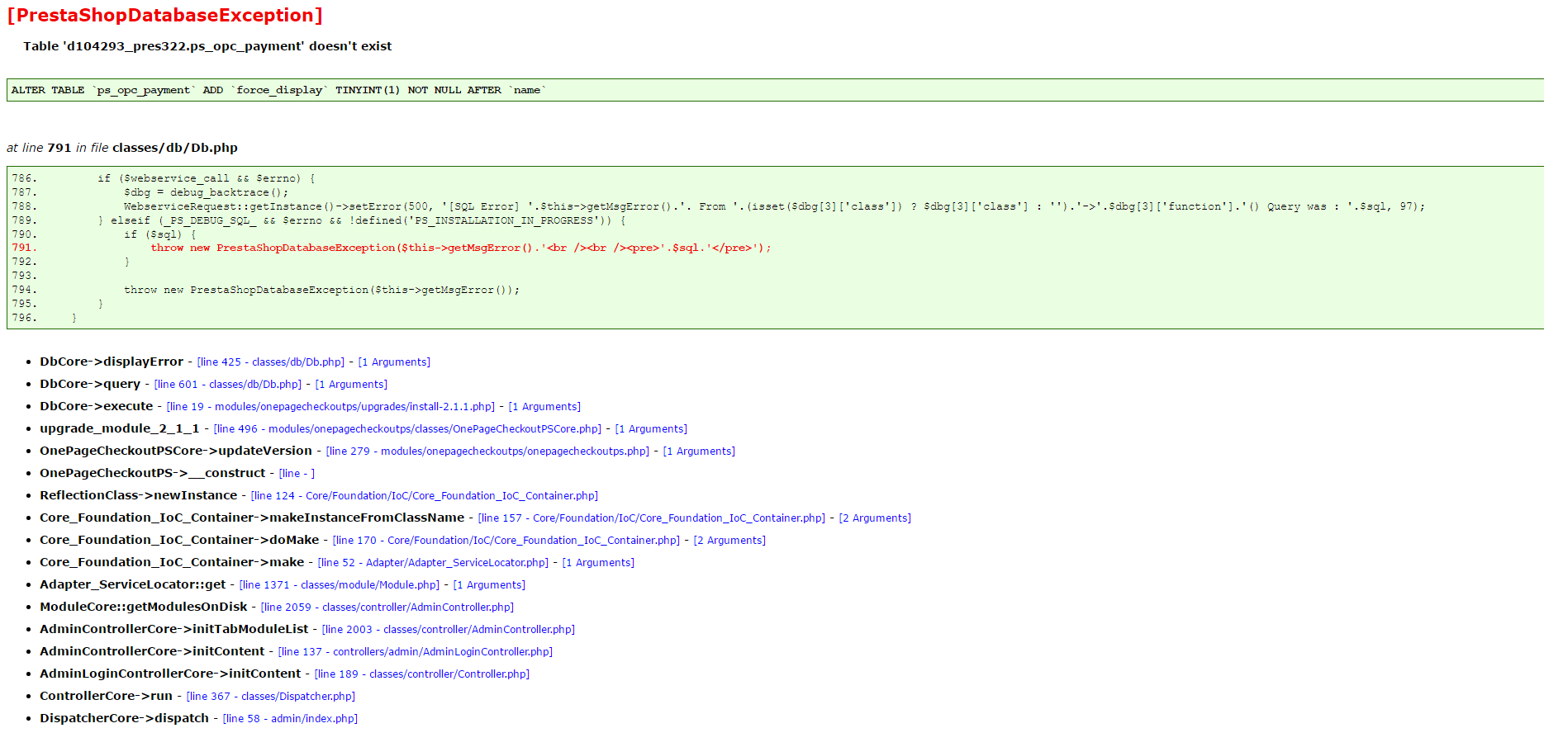Open the IoC_Container.php line 124 link
The image size is (1544, 747).
[425, 496]
